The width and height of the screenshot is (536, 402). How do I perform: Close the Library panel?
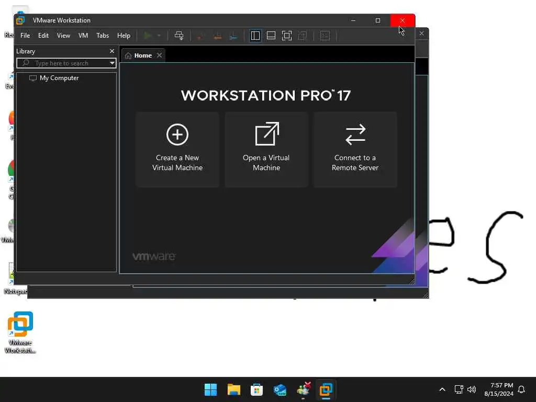click(112, 51)
